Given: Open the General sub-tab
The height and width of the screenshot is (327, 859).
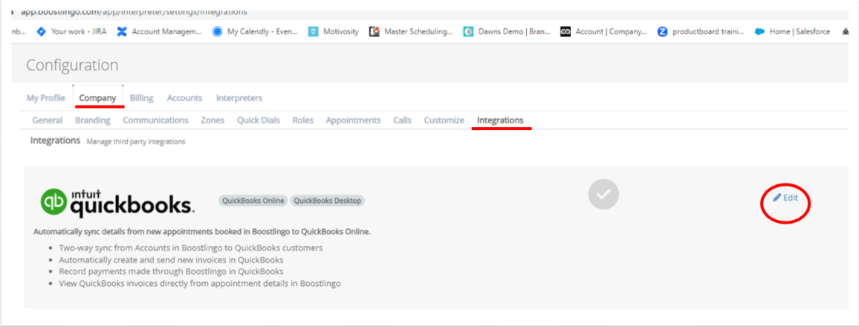Looking at the screenshot, I should coord(47,120).
